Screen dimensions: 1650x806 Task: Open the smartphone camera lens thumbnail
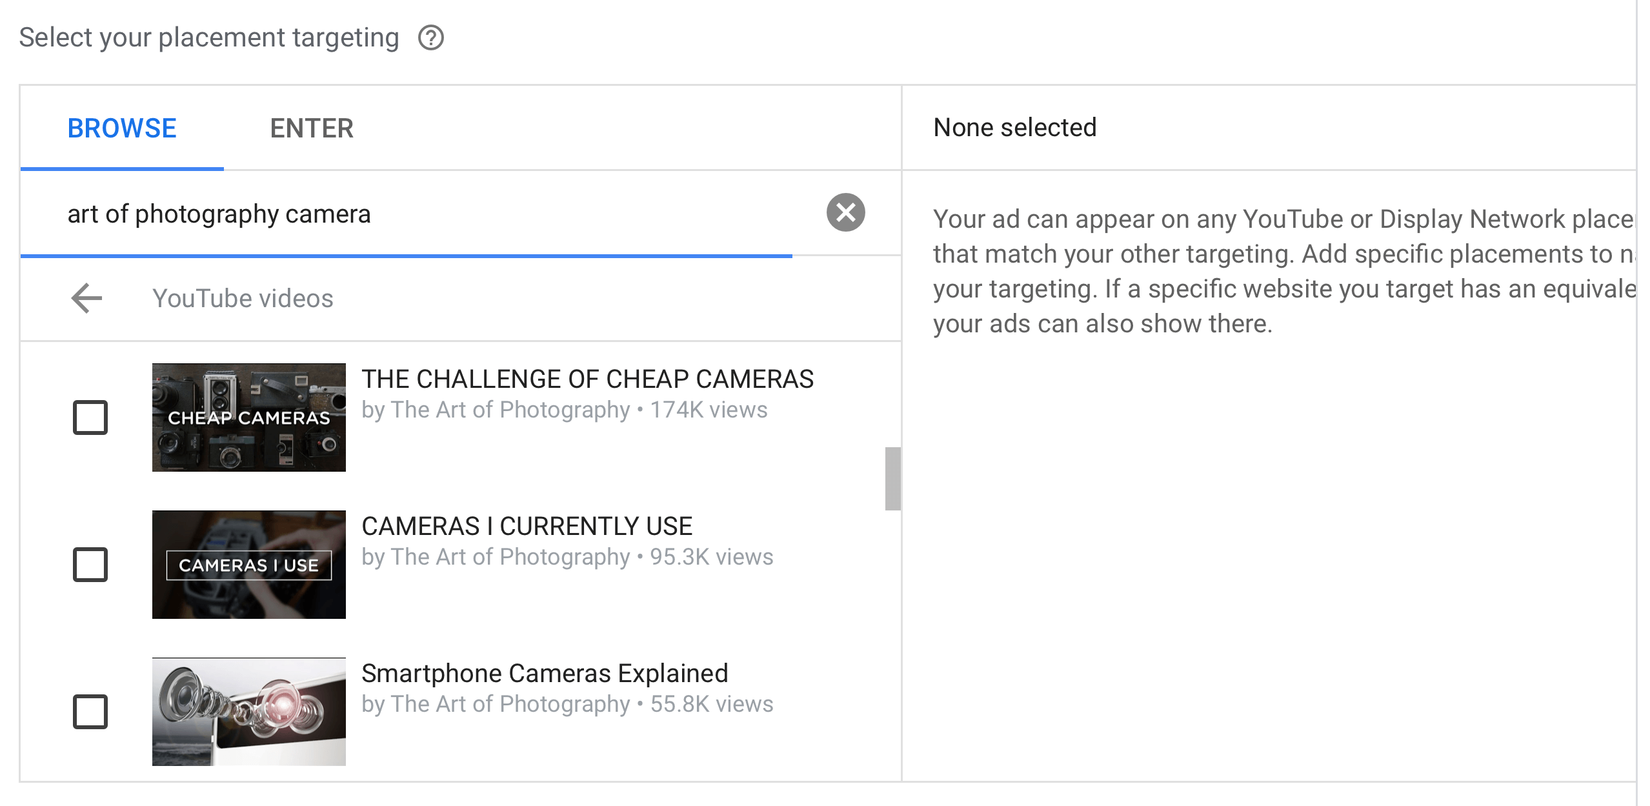click(249, 712)
